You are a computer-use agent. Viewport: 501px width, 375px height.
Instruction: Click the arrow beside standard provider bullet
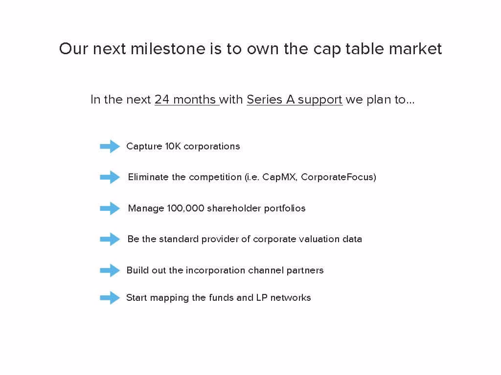tap(110, 239)
